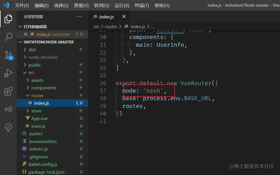280x175 pixels.
Task: Open the 选择(S) menu
Action: click(x=61, y=5)
